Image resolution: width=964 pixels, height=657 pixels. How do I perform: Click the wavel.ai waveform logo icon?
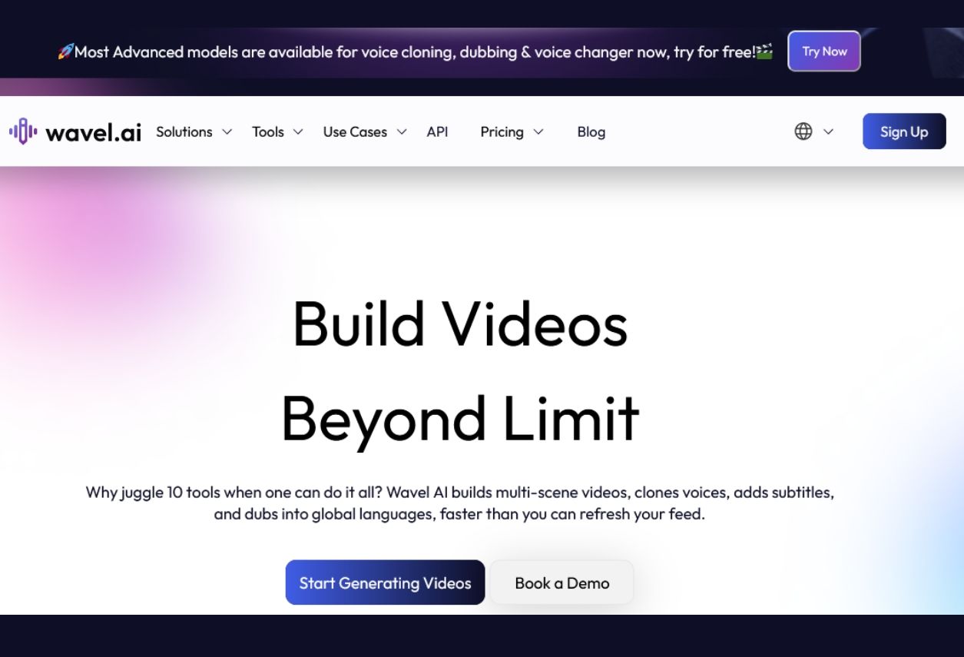pyautogui.click(x=23, y=131)
